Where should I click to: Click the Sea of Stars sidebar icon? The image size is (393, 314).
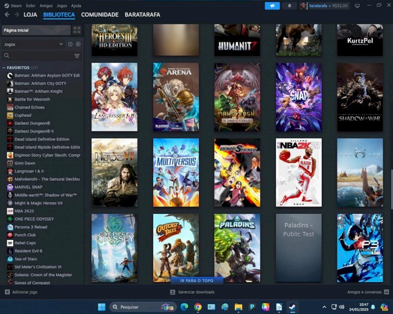click(10, 259)
